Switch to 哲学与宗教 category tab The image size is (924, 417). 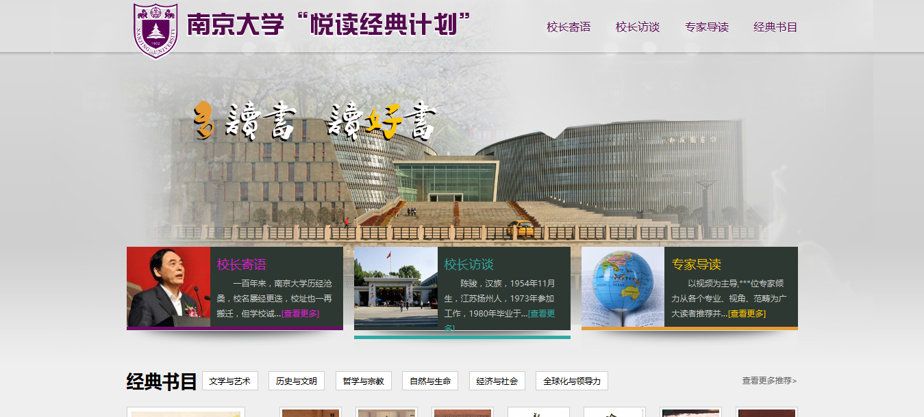pos(363,381)
